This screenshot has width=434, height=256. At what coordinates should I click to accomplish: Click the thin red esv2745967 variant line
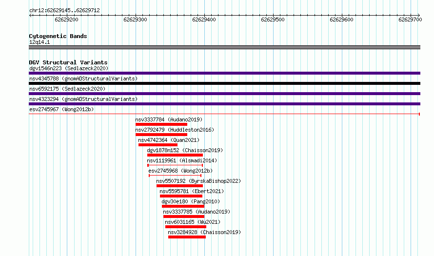[224, 114]
